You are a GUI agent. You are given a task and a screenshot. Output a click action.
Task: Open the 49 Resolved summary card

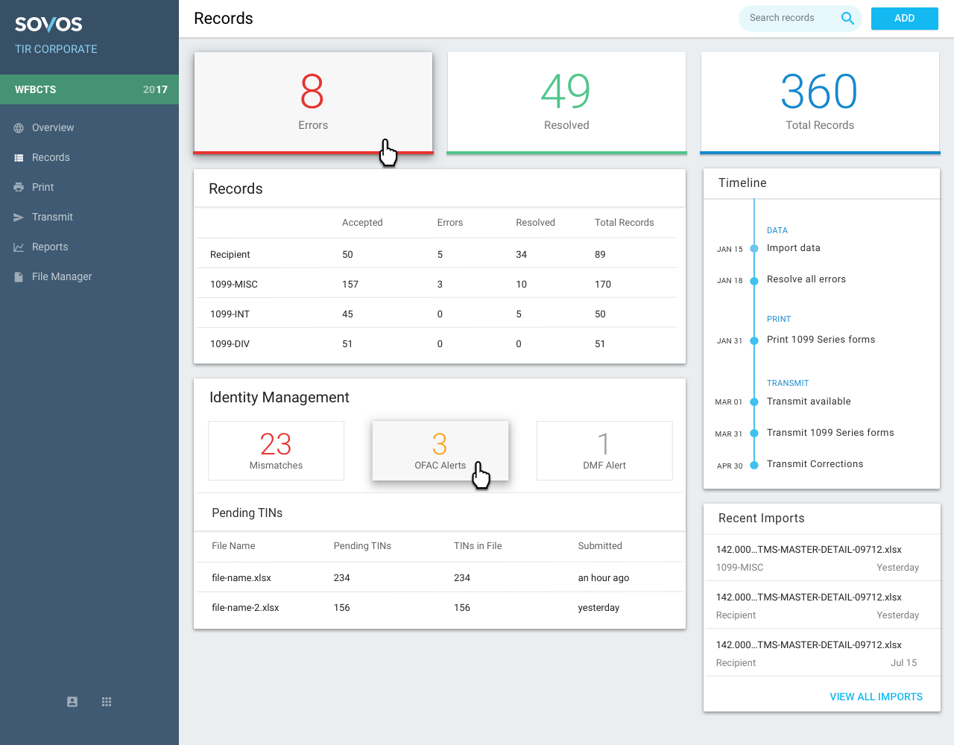566,102
